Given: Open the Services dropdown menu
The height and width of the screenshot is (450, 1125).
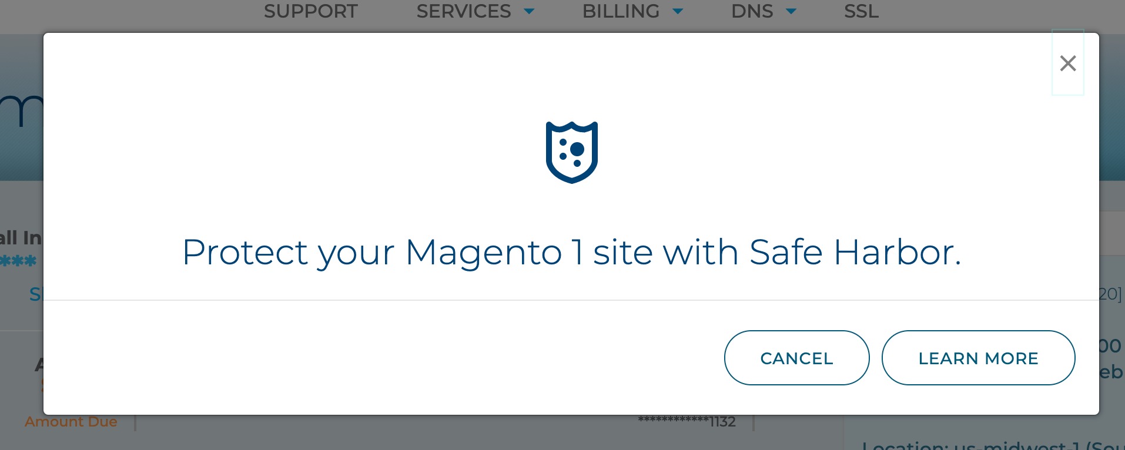Looking at the screenshot, I should [x=464, y=11].
